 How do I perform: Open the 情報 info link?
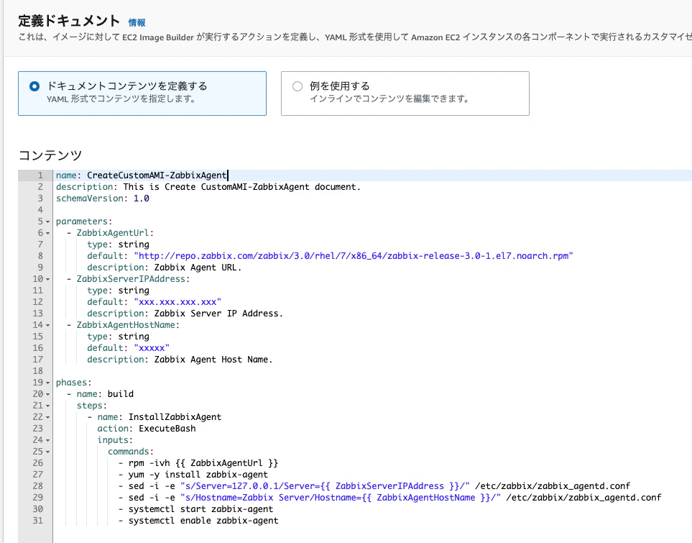pyautogui.click(x=137, y=22)
